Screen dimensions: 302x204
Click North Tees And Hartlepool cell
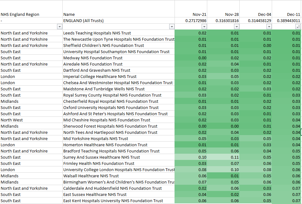pos(119,132)
